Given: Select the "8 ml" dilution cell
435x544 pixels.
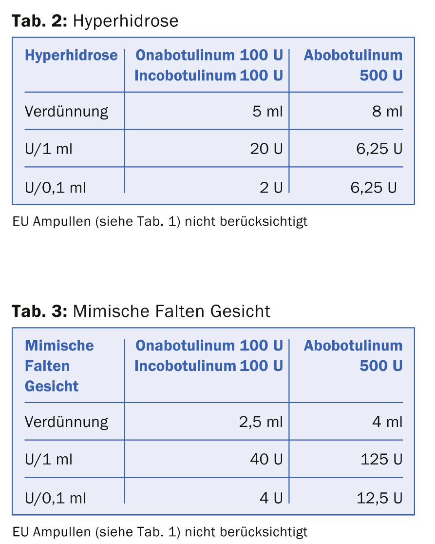Looking at the screenshot, I should point(388,112).
